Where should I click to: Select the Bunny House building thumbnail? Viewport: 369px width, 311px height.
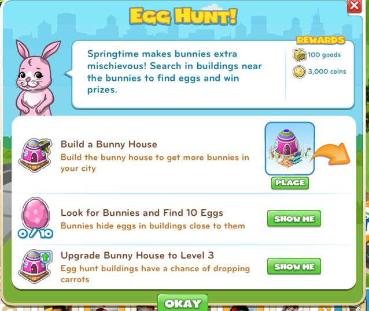point(290,148)
